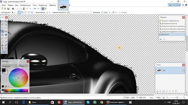Image resolution: width=188 pixels, height=105 pixels.
Task: Click the car image thumbnail tab
Action: (x=63, y=5)
